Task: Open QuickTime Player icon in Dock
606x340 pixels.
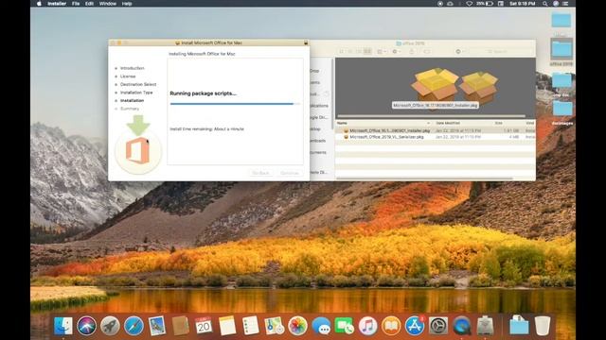Action: pos(462,326)
